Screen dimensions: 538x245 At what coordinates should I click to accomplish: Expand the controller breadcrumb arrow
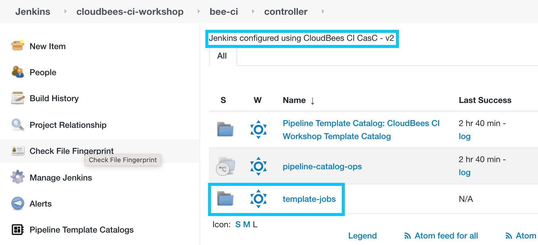pyautogui.click(x=323, y=11)
